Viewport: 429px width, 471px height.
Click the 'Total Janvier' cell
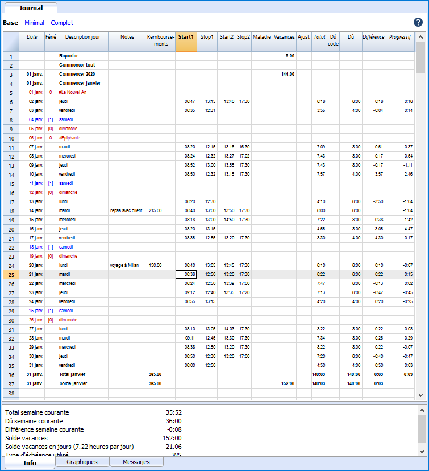[x=82, y=374]
